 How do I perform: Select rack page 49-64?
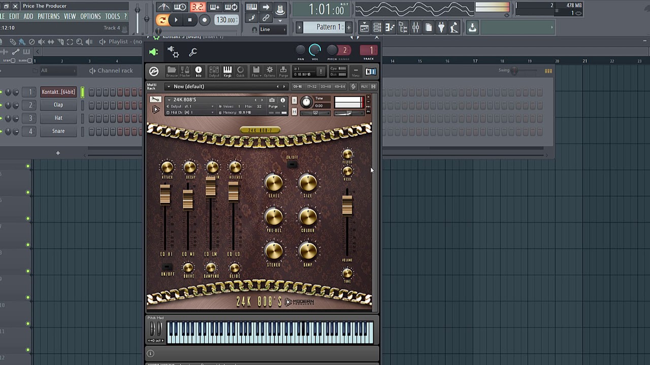340,87
